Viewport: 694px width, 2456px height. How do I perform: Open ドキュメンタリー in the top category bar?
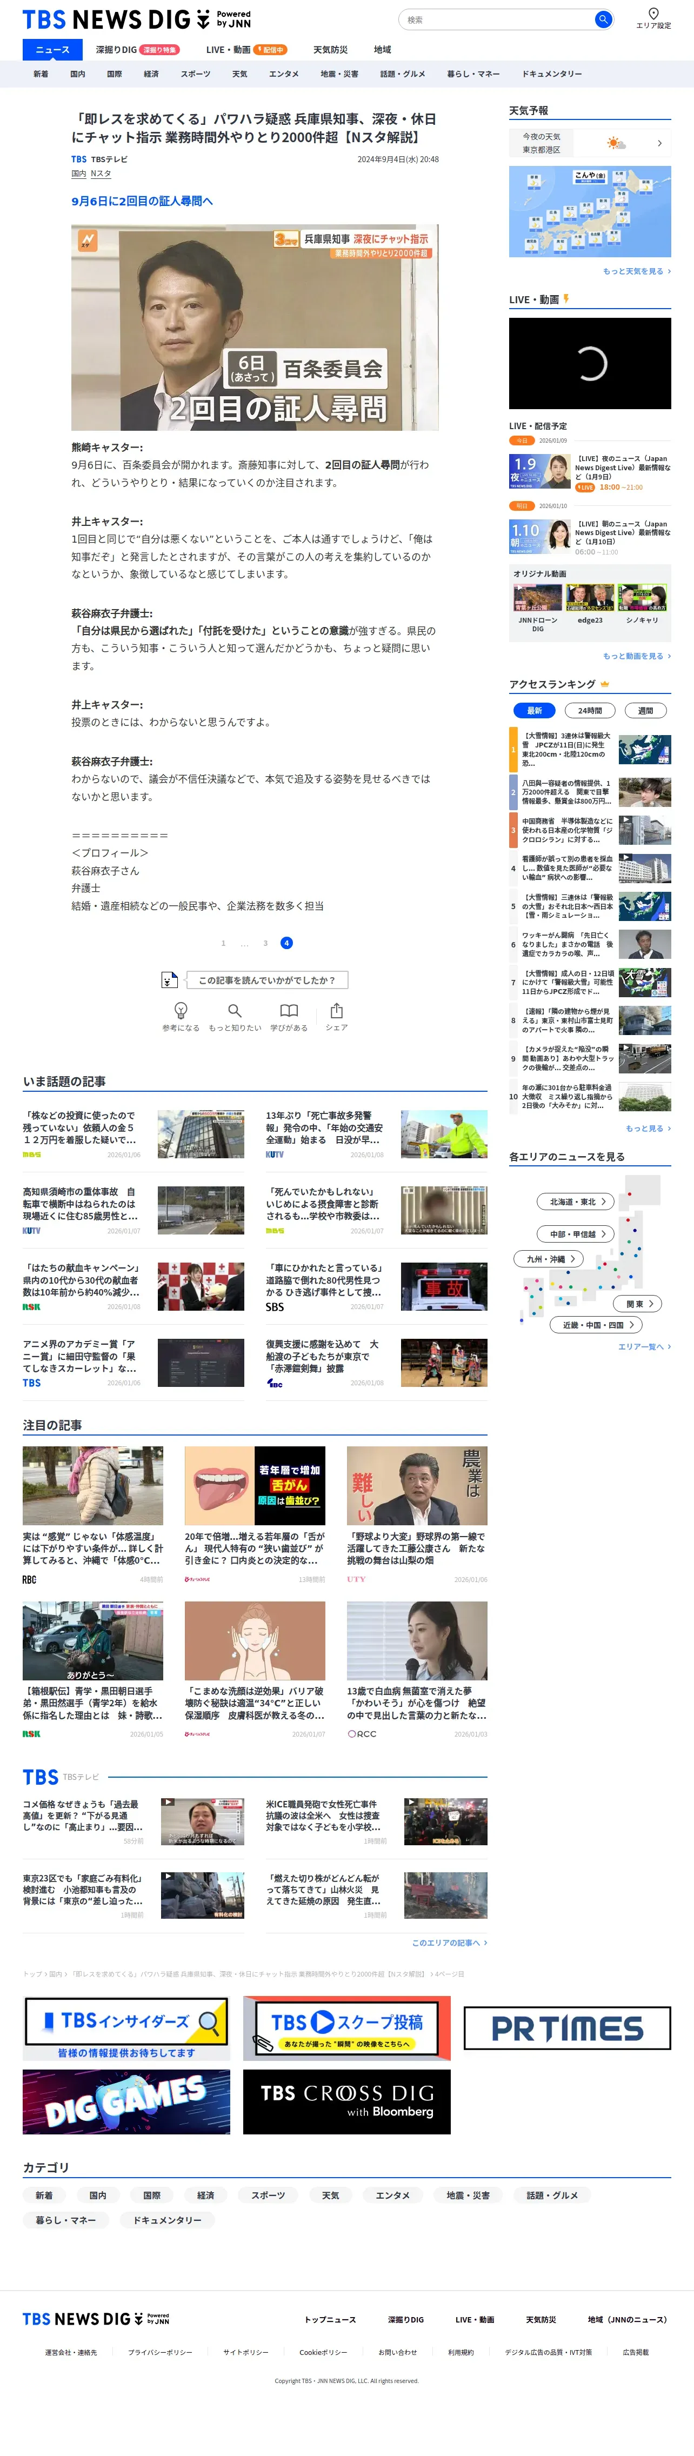click(x=551, y=74)
